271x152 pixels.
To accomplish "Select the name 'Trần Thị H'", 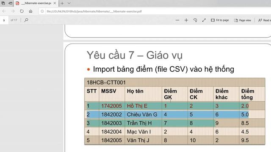I will point(139,123).
